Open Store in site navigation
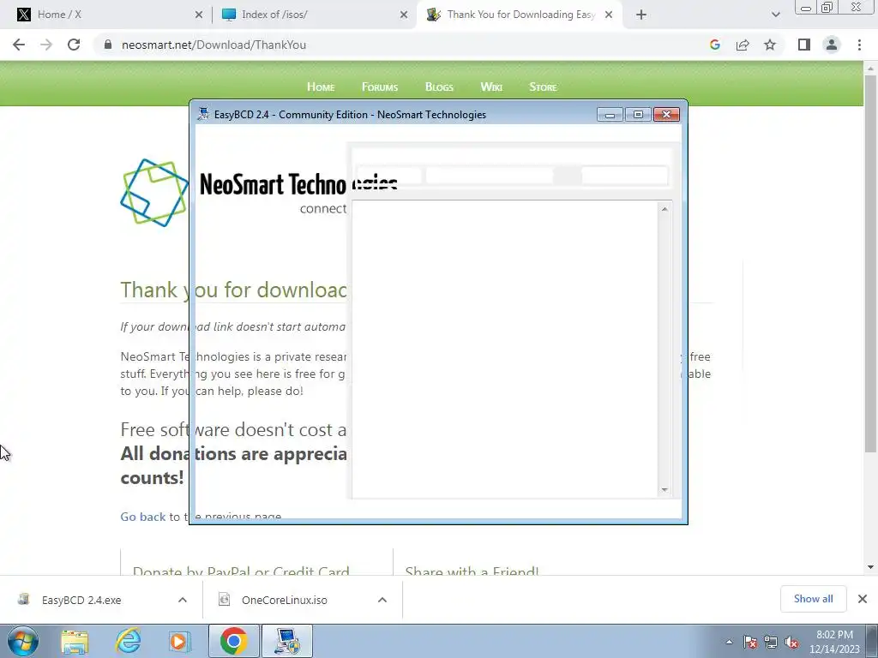 pos(543,87)
